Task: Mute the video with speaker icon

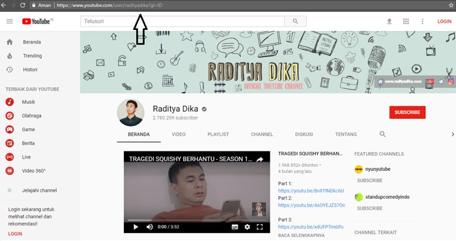Action: pyautogui.click(x=149, y=227)
